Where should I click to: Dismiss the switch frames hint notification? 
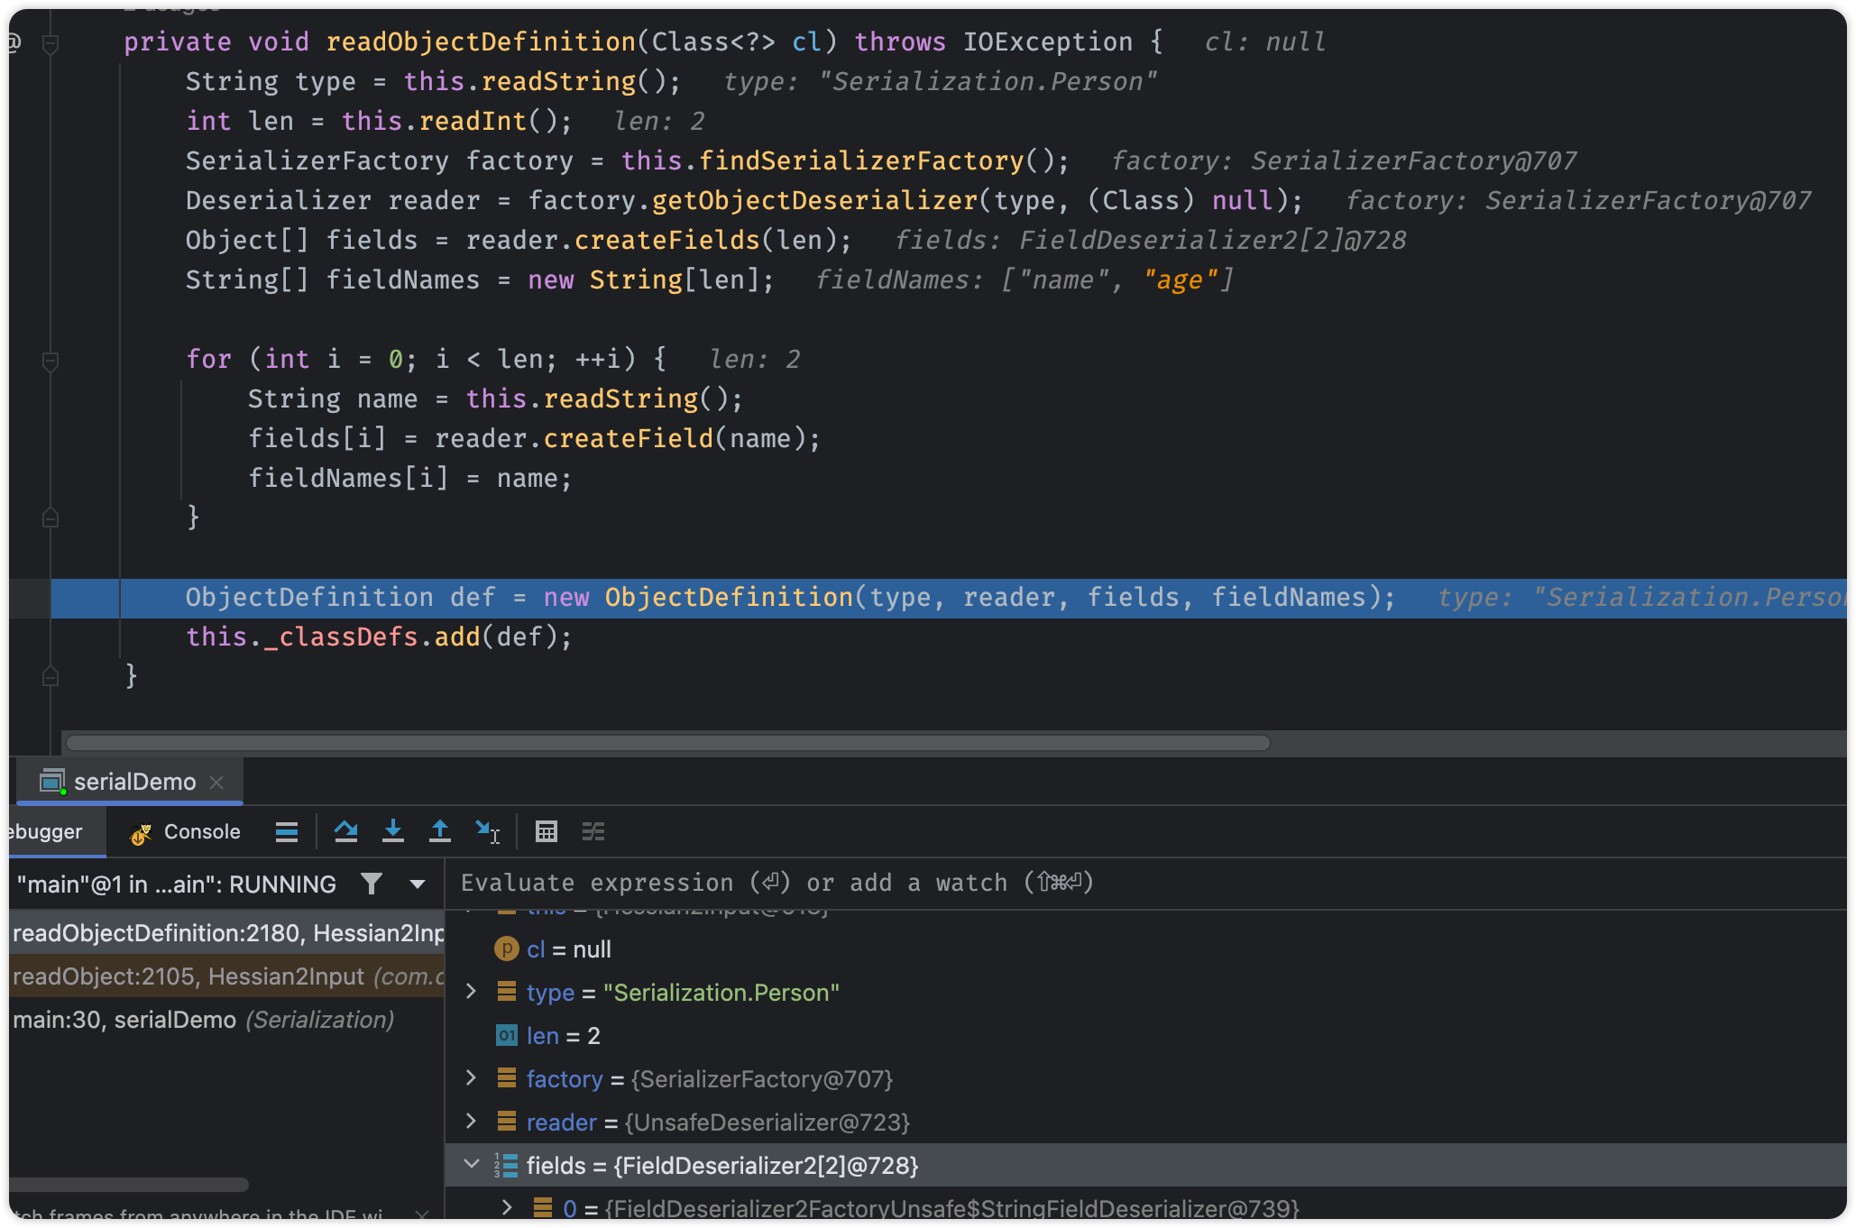pyautogui.click(x=422, y=1214)
